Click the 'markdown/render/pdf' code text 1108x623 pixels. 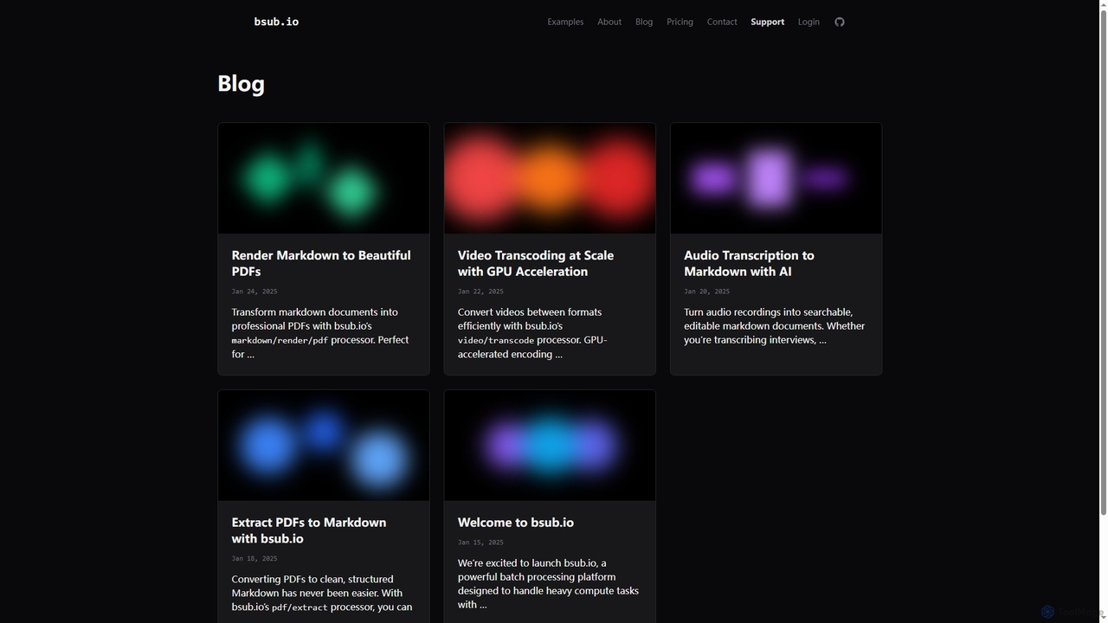[280, 341]
